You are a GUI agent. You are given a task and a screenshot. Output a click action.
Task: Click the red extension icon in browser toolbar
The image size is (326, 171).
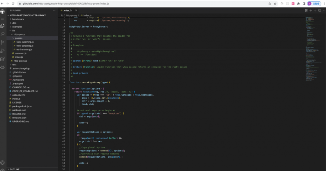[293, 4]
